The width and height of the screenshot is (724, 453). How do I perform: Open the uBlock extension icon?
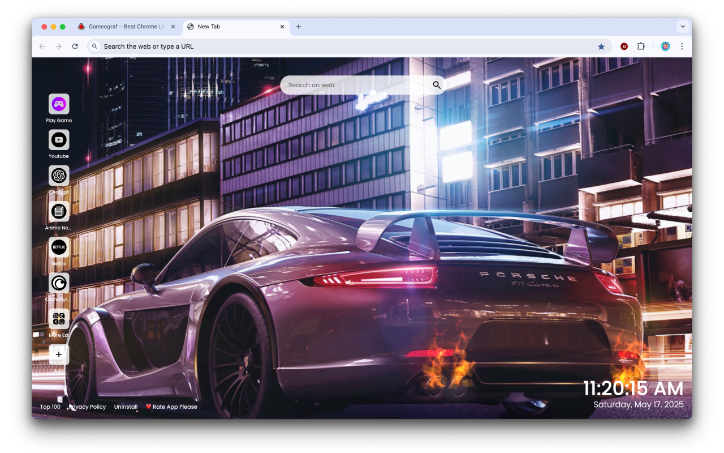(624, 46)
